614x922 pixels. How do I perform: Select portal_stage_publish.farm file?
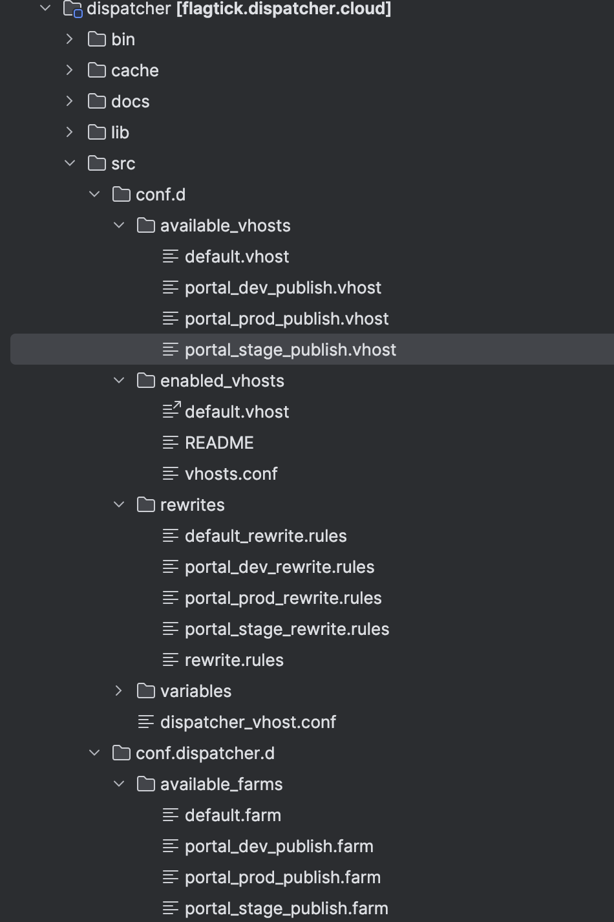(286, 908)
